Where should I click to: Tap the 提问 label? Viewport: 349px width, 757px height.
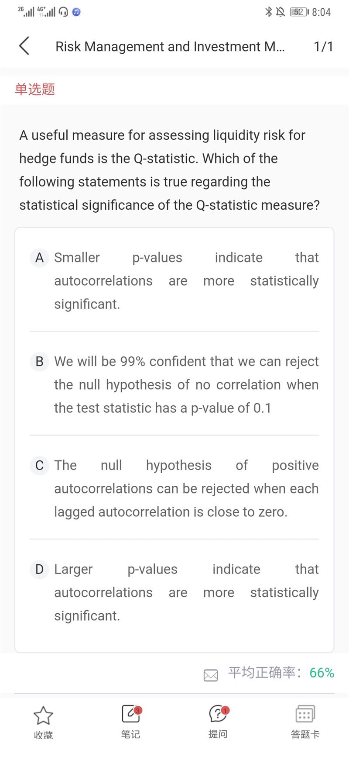(218, 734)
